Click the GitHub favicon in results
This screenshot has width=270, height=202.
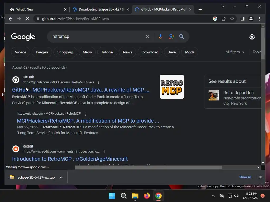point(16,80)
